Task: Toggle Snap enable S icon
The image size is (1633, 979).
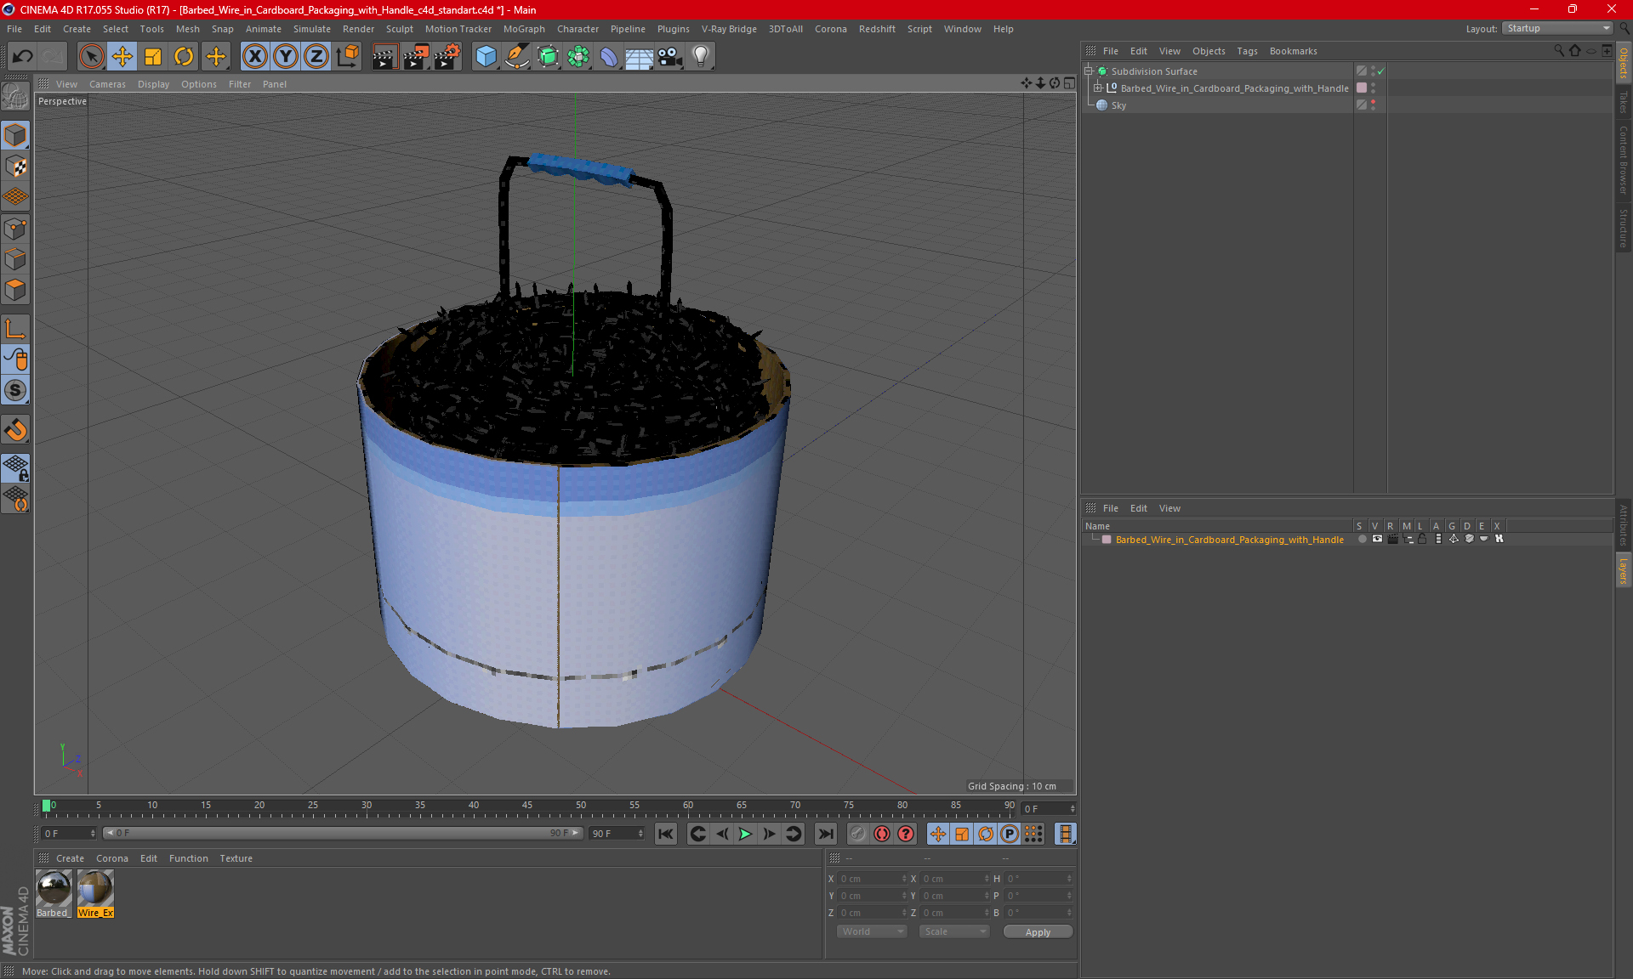Action: (x=15, y=390)
